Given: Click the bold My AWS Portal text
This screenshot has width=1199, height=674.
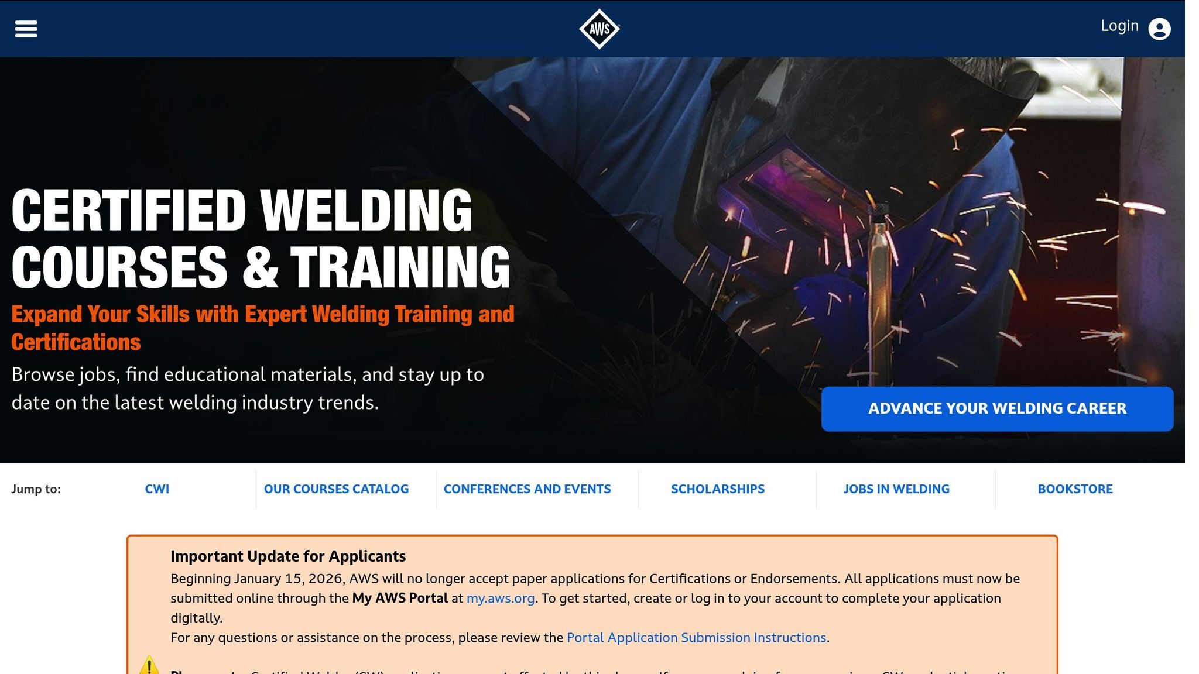Looking at the screenshot, I should pos(400,599).
